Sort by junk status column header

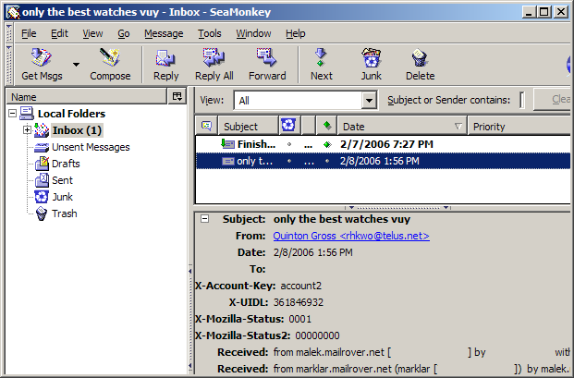click(x=288, y=126)
